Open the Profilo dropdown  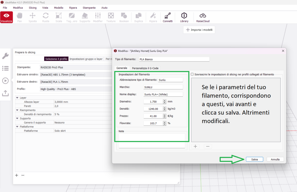[76, 89]
